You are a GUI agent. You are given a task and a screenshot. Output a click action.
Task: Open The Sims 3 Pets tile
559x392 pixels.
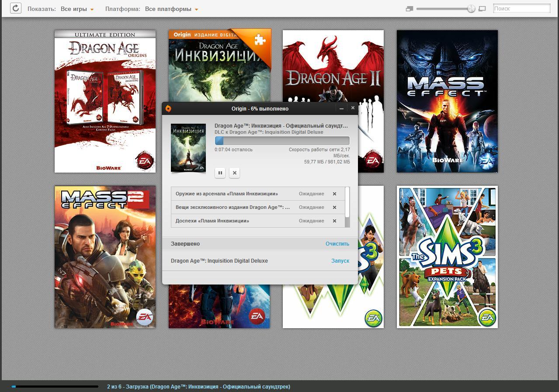click(x=447, y=257)
